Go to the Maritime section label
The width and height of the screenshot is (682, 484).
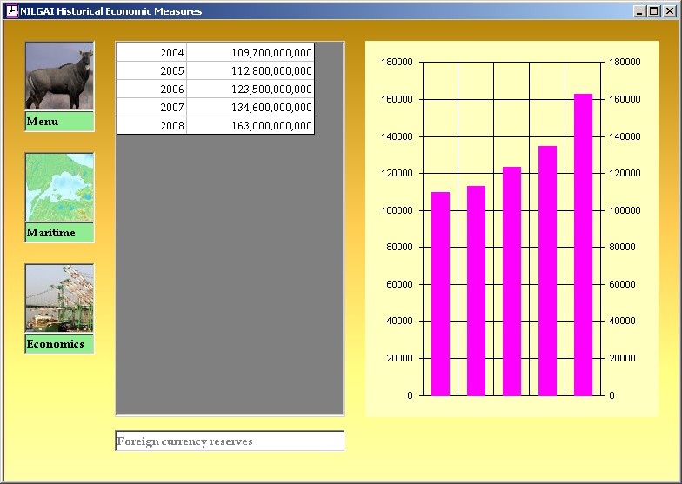tap(59, 233)
